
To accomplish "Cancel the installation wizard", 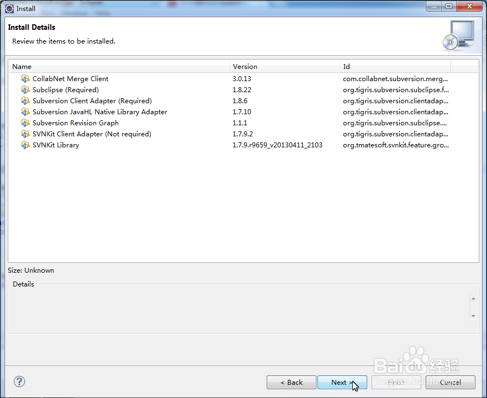I will pos(451,382).
